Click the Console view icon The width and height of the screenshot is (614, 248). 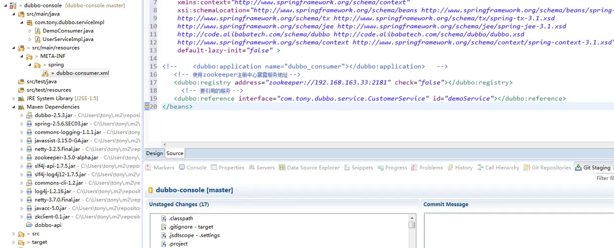(x=182, y=167)
